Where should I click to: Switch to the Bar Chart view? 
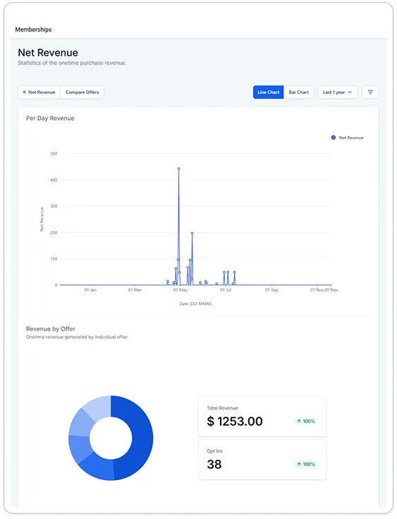pos(298,93)
